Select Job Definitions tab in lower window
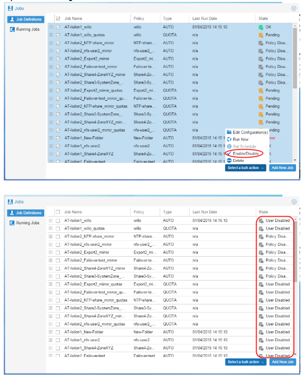307x377 pixels. tap(26, 213)
